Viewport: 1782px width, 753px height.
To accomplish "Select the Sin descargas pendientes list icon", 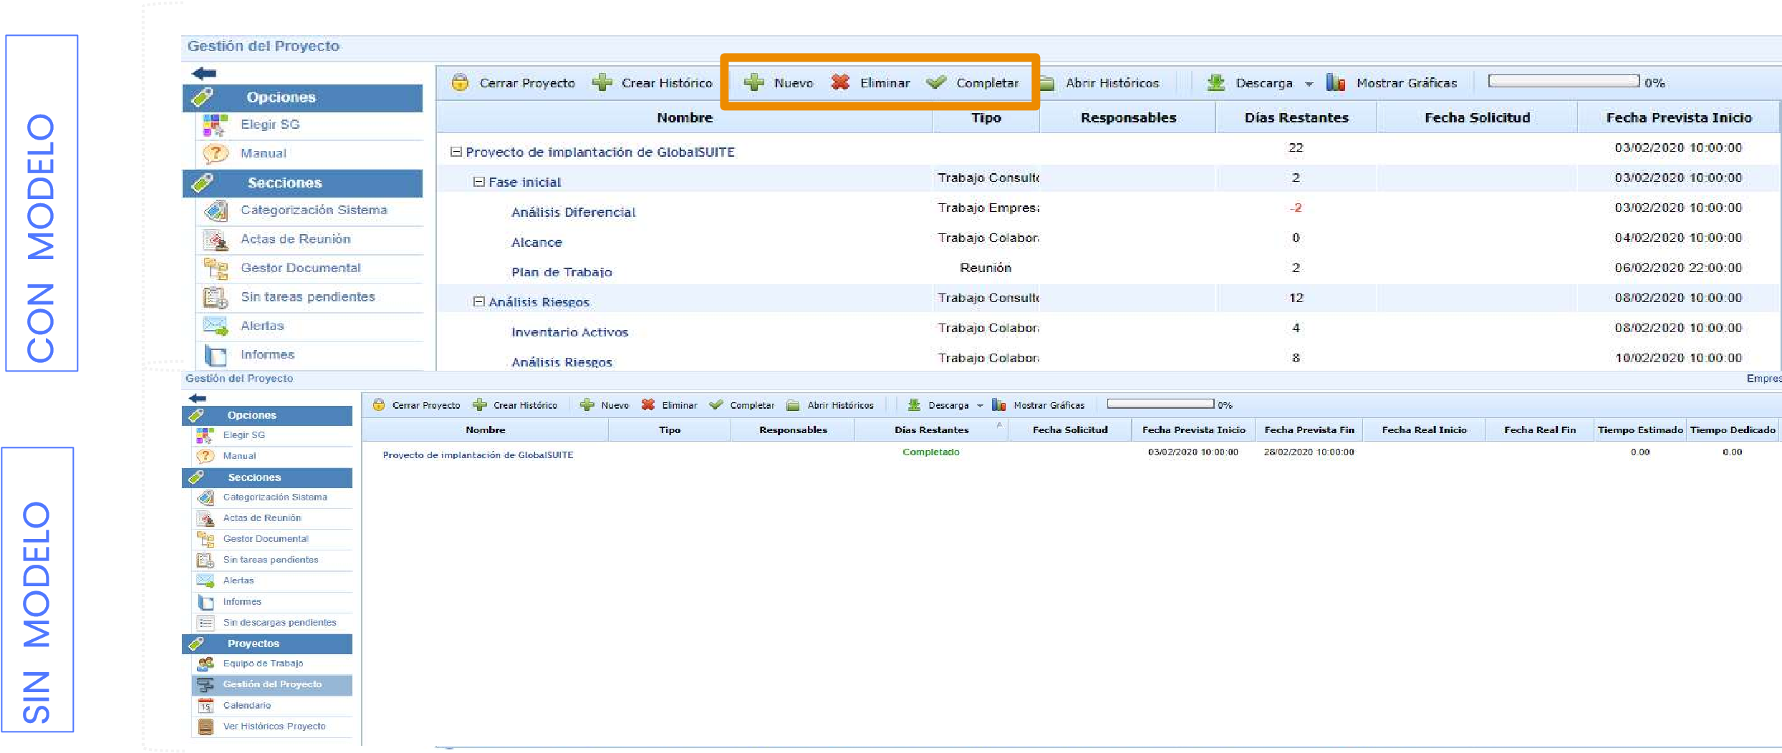I will click(206, 623).
